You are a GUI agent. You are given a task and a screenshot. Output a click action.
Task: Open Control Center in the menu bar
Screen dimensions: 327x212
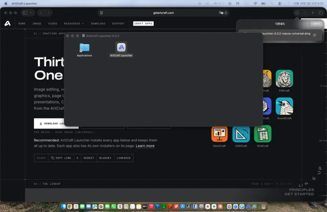pyautogui.click(x=280, y=4)
